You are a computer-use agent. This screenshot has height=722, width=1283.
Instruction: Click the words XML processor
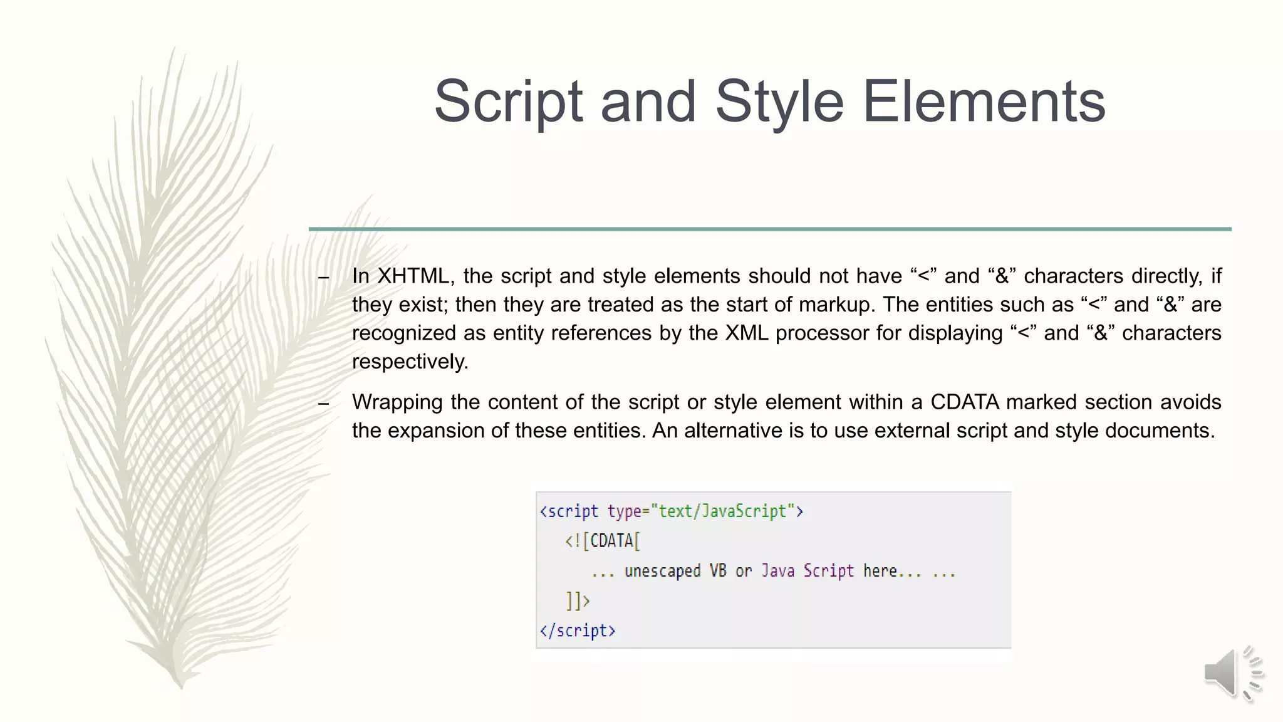click(797, 333)
